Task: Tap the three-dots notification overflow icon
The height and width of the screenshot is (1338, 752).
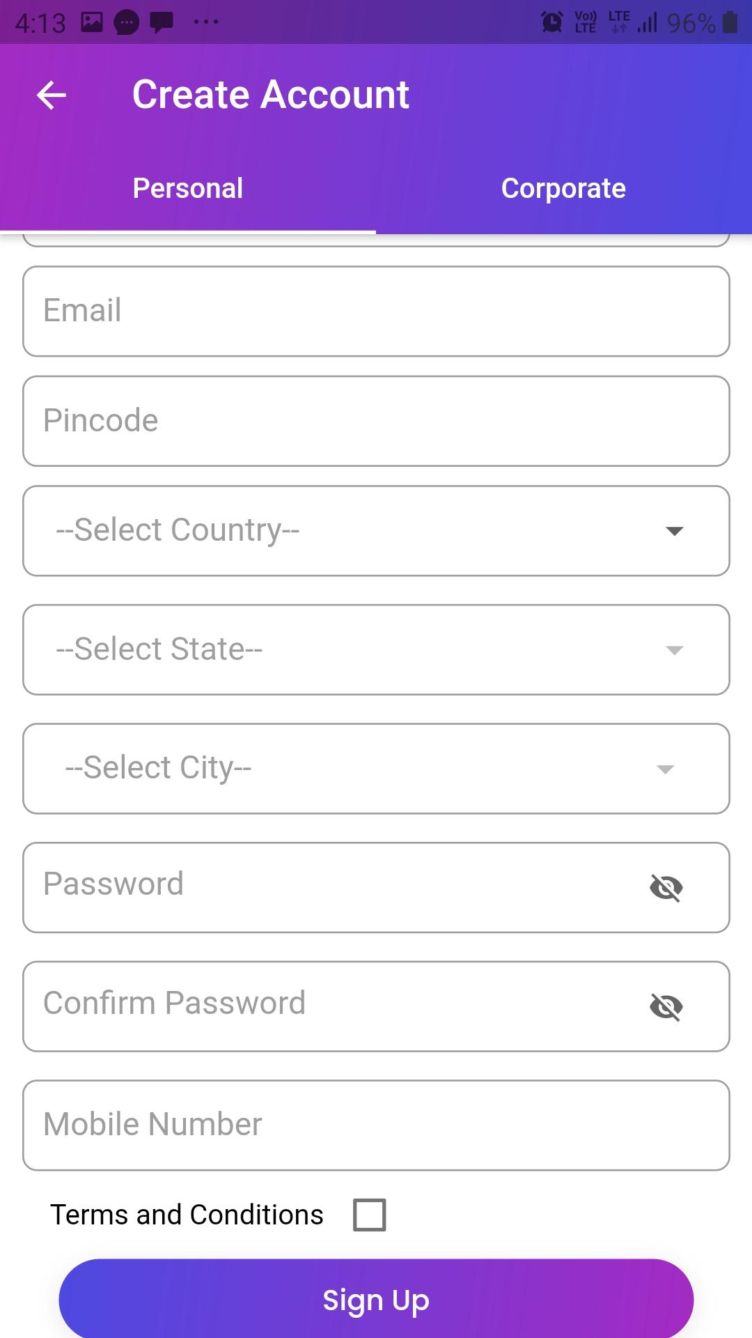Action: 206,22
